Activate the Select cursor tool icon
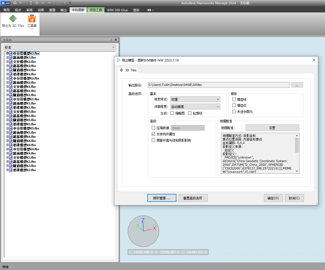This screenshot has width=325, height=270. [x=65, y=3]
